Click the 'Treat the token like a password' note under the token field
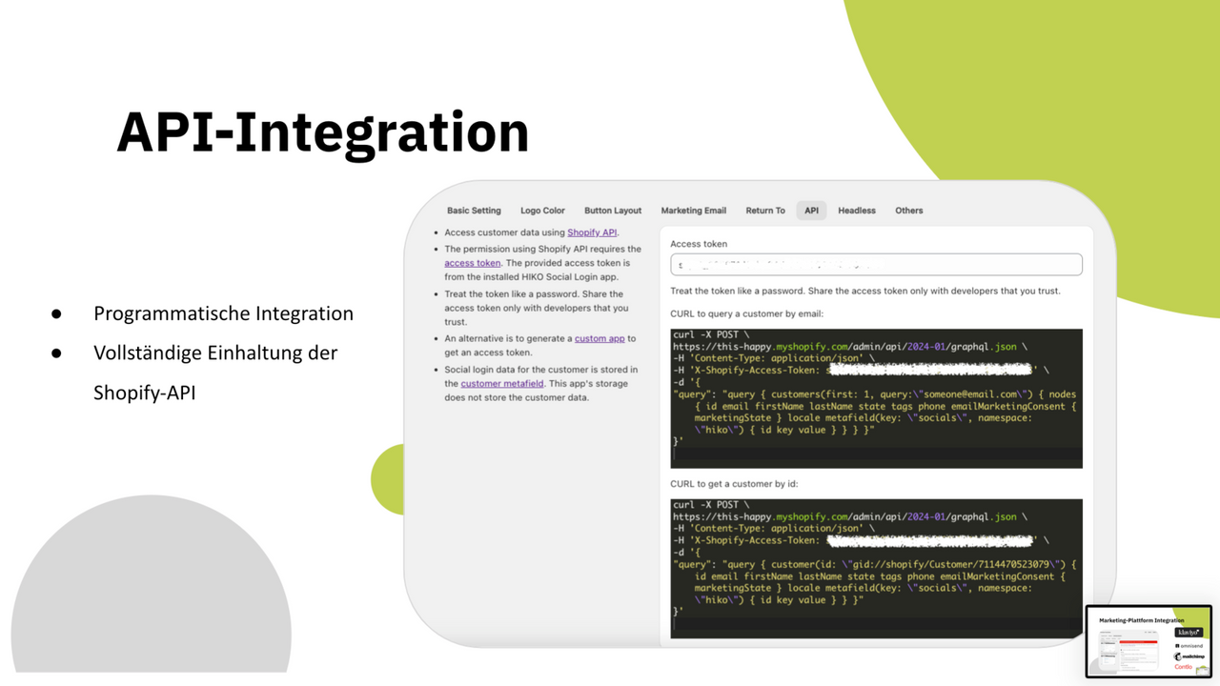The image size is (1220, 686). pyautogui.click(x=865, y=291)
